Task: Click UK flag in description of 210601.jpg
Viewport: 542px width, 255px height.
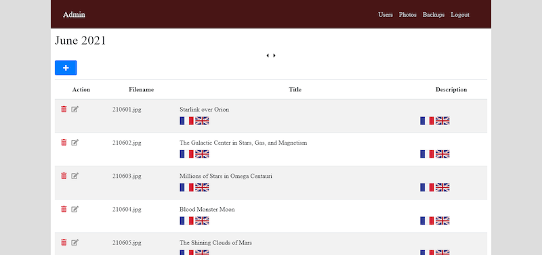Action: click(x=442, y=121)
